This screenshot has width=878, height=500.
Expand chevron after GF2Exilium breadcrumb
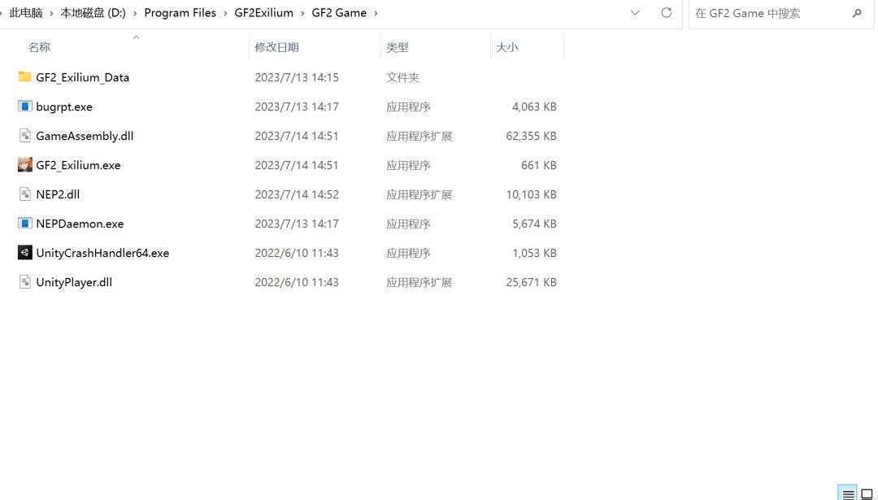302,13
